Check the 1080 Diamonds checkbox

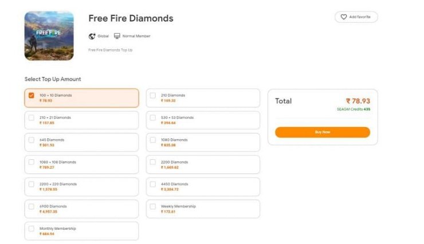click(153, 140)
